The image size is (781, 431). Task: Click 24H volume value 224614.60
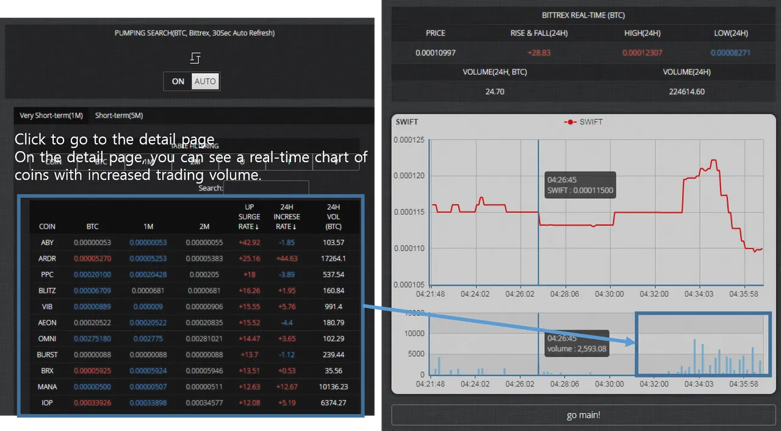[686, 91]
